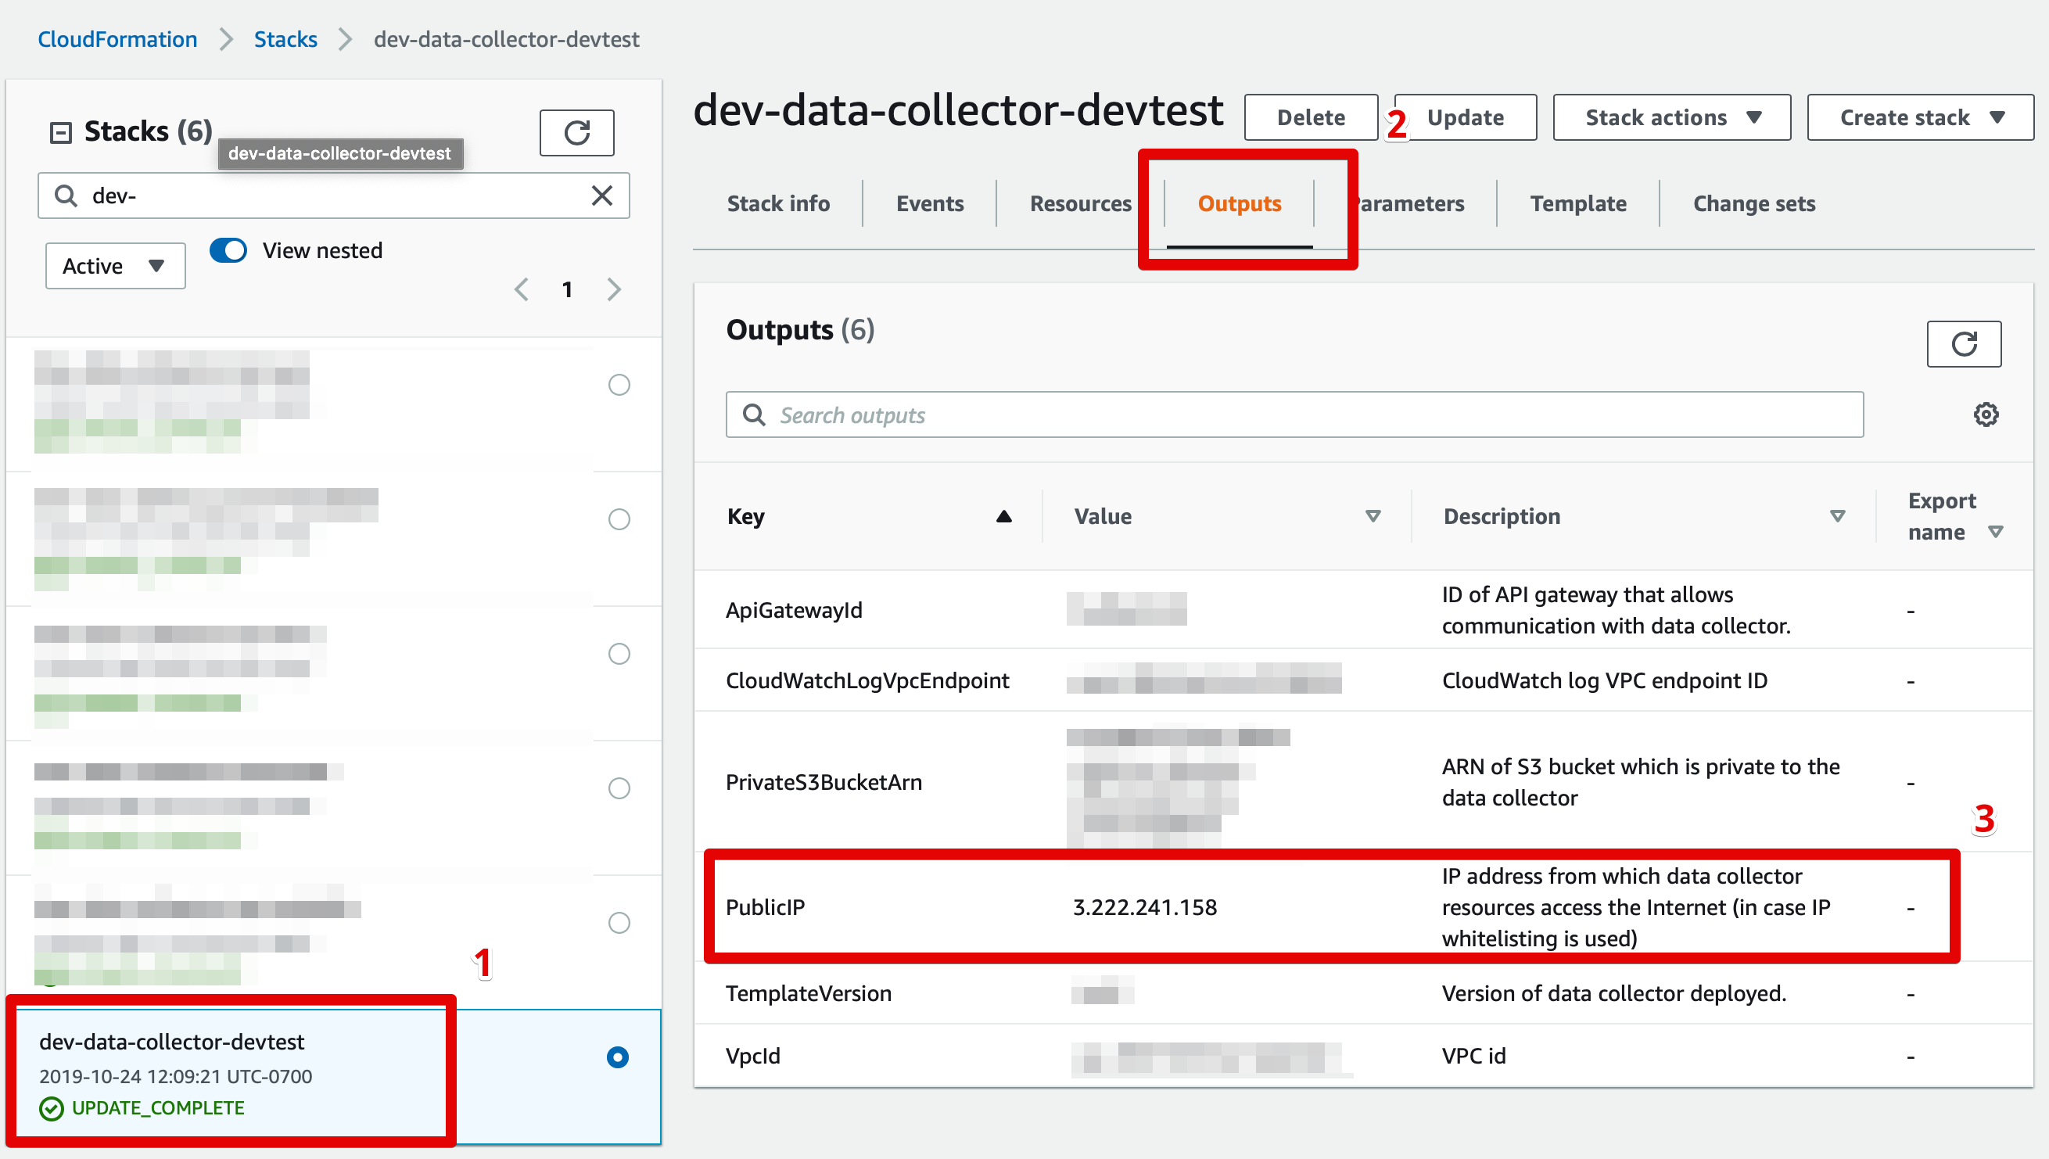Image resolution: width=2049 pixels, height=1159 pixels.
Task: Refresh the Stacks list
Action: tap(576, 132)
